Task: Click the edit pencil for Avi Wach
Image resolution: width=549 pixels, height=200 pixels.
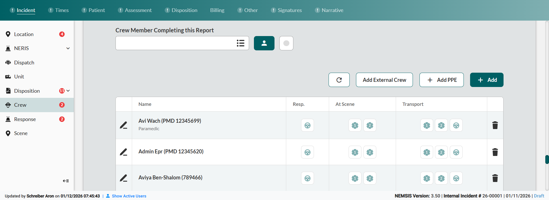Action: (124, 125)
